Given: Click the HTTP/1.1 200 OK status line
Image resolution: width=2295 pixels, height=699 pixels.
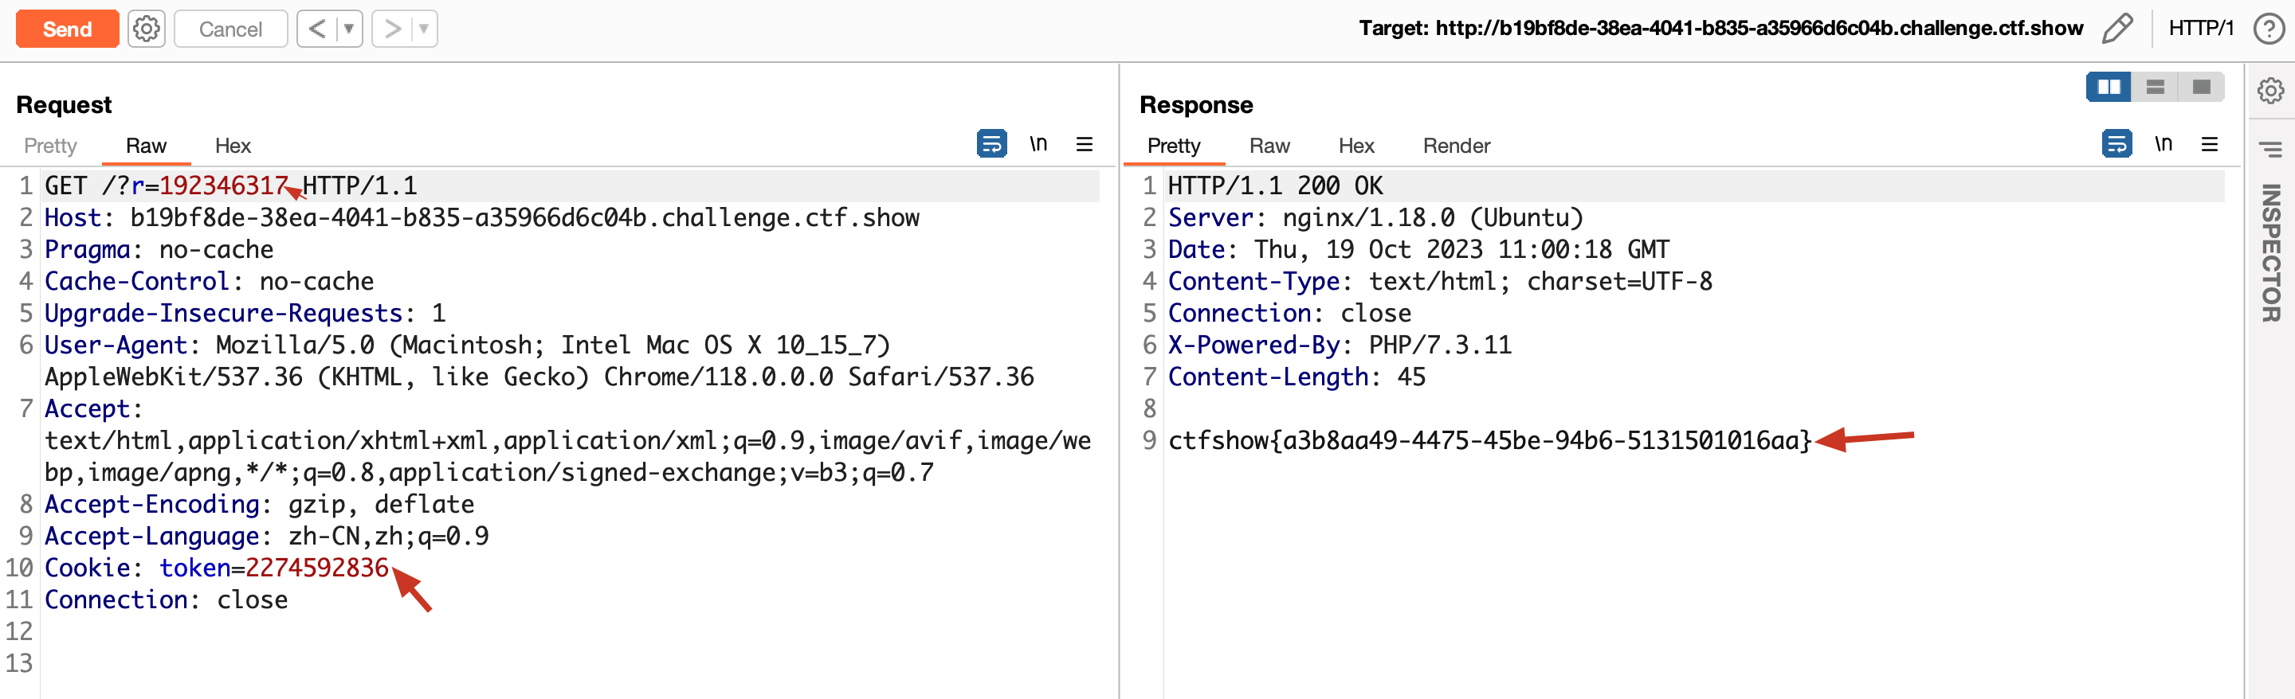Looking at the screenshot, I should 1275,185.
